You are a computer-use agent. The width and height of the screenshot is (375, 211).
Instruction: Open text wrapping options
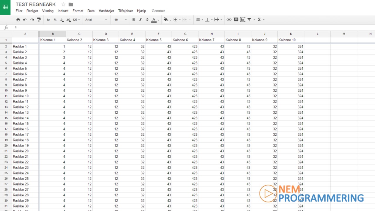[217, 20]
